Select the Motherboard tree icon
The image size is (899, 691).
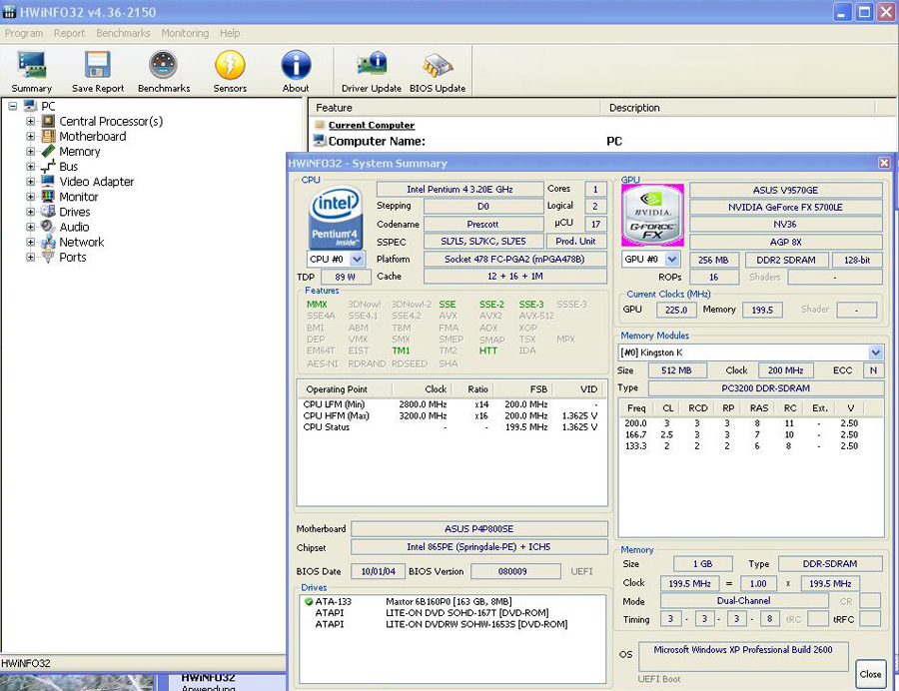(x=49, y=137)
